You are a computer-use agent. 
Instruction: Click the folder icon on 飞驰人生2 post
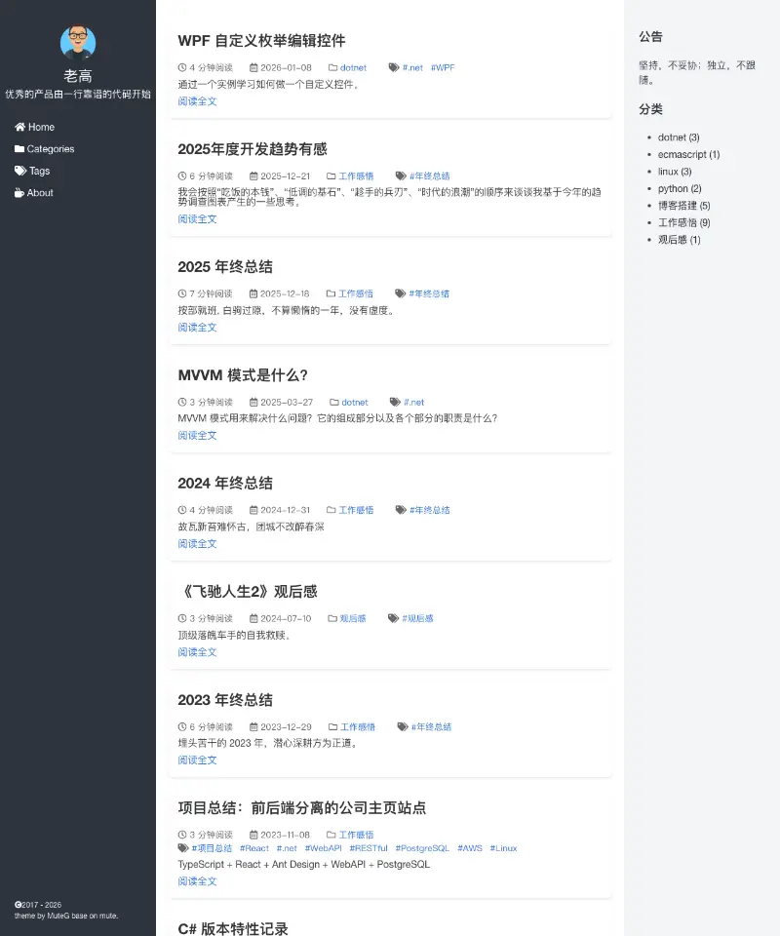332,618
